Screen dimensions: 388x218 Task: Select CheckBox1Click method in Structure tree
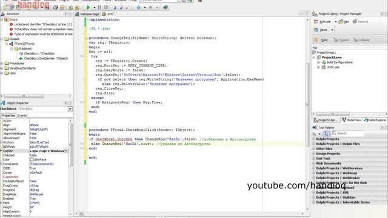(46, 59)
